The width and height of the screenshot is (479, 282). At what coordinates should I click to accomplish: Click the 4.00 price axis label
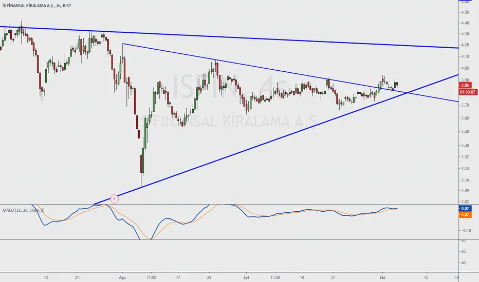pos(465,68)
